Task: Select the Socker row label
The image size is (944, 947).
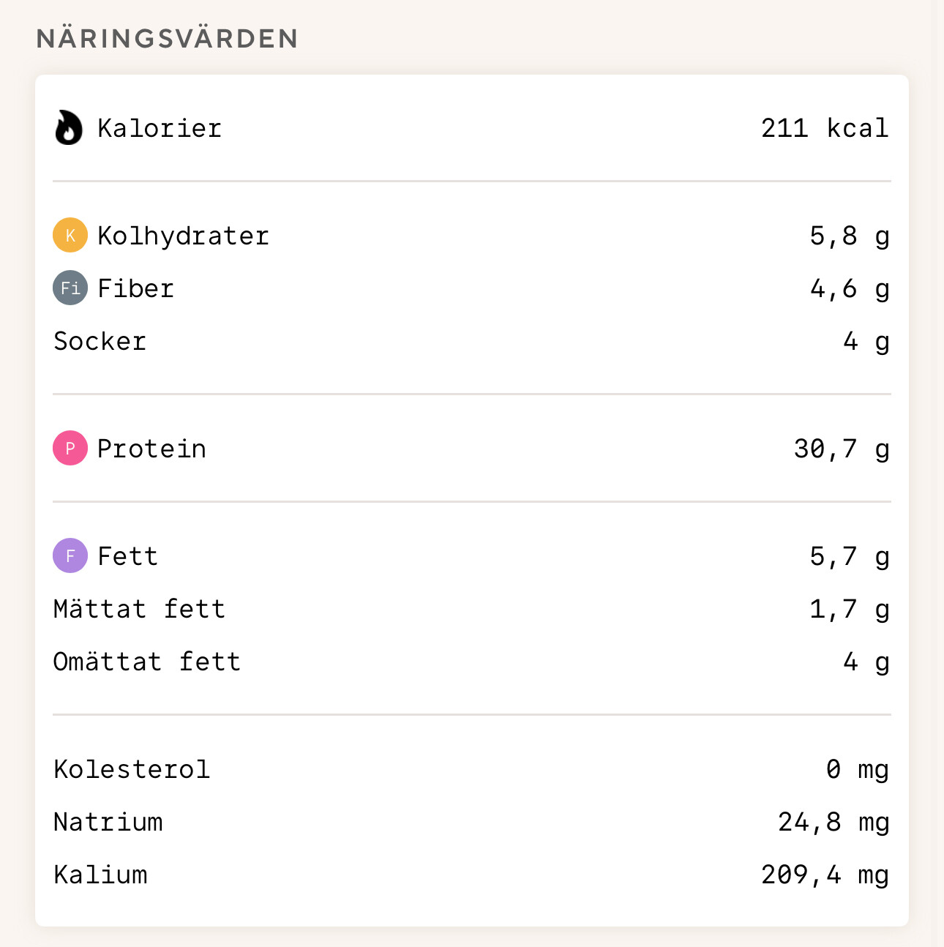Action: (100, 341)
